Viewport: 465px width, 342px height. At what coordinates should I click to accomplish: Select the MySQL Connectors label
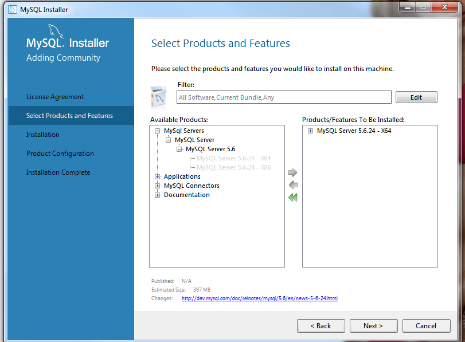(x=192, y=186)
